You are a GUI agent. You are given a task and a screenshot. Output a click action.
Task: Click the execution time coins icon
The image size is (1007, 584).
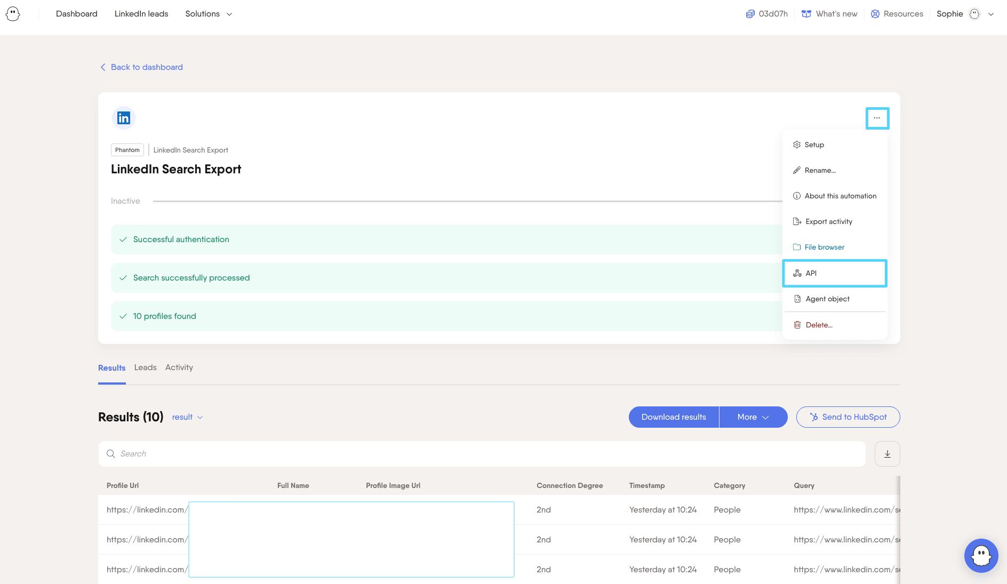[x=750, y=14]
